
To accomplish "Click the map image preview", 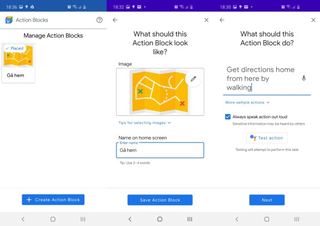I will point(160,92).
